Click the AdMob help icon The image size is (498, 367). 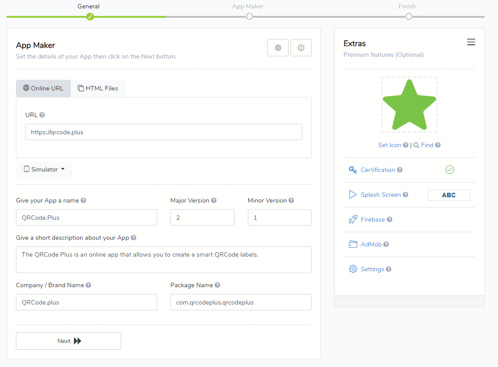(x=386, y=244)
